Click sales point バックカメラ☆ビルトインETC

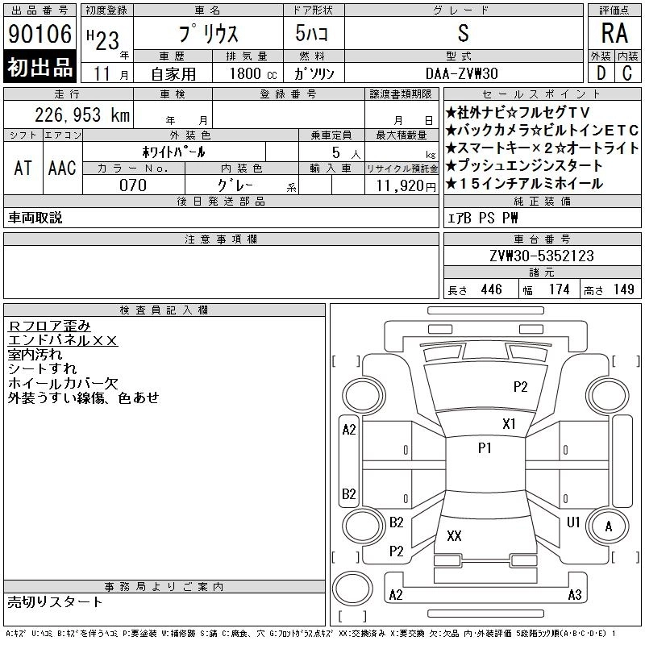click(542, 130)
